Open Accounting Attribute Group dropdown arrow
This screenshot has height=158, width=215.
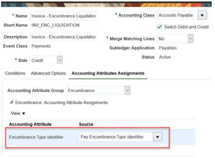coord(127,90)
